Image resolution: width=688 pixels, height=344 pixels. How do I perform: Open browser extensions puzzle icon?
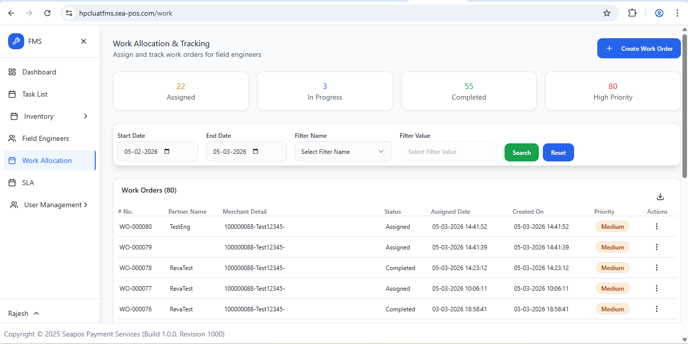632,13
